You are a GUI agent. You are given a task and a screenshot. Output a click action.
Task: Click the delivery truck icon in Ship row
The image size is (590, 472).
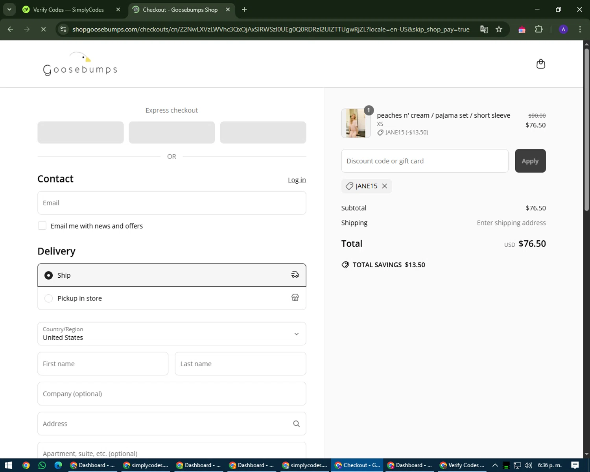295,275
